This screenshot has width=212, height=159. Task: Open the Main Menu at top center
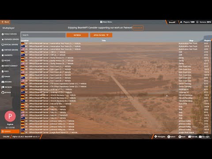pyautogui.click(x=106, y=22)
